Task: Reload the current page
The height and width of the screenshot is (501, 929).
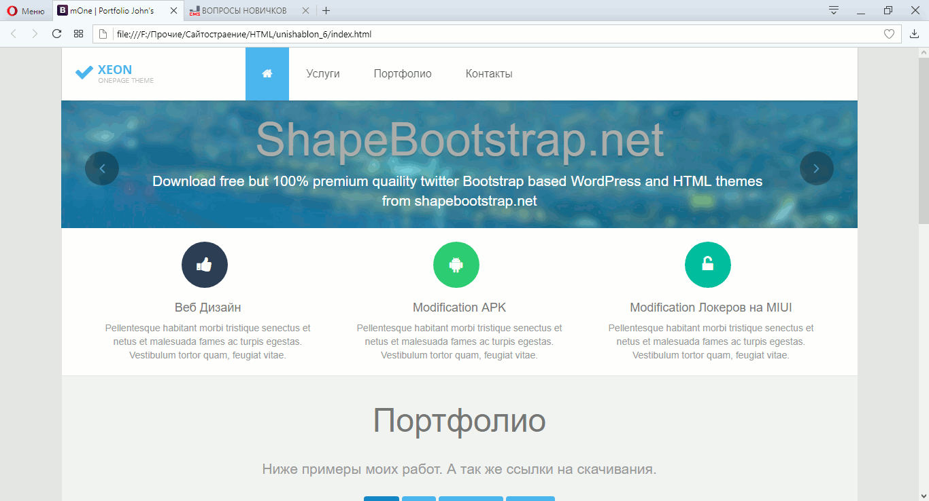Action: (x=57, y=34)
